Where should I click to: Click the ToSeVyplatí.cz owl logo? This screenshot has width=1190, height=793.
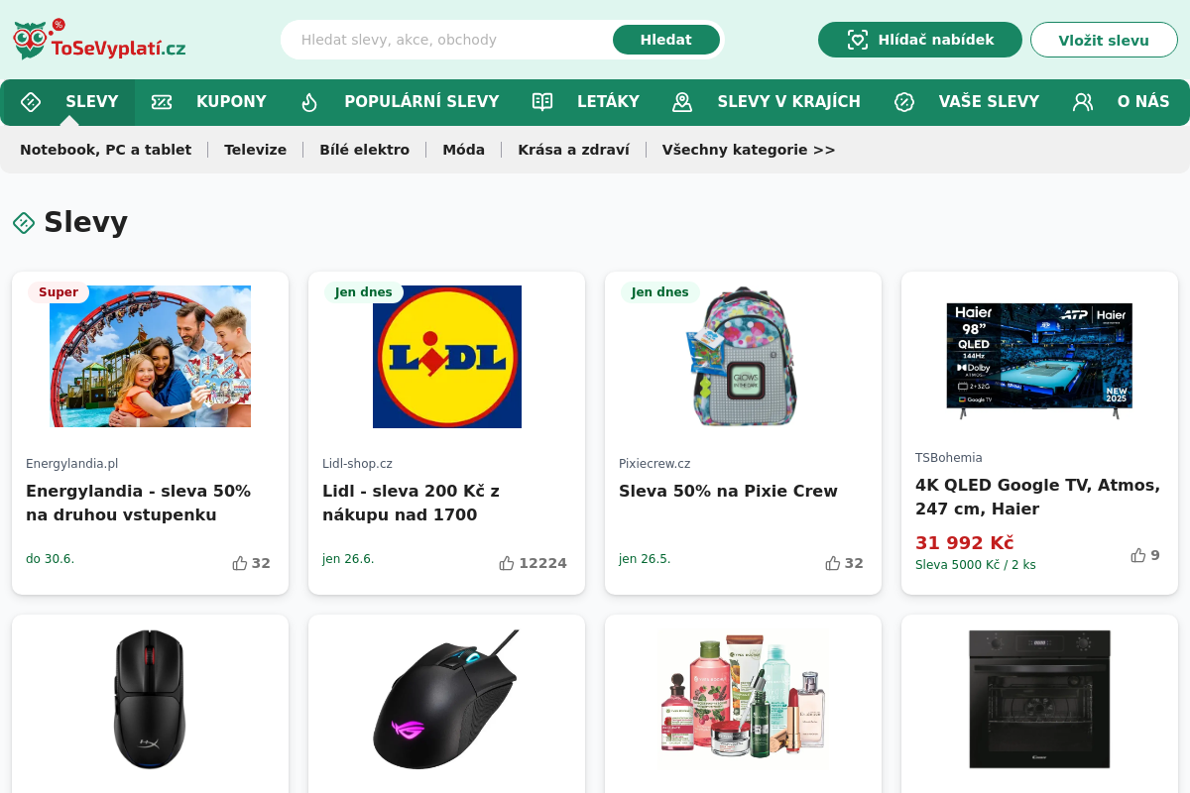[x=98, y=40]
